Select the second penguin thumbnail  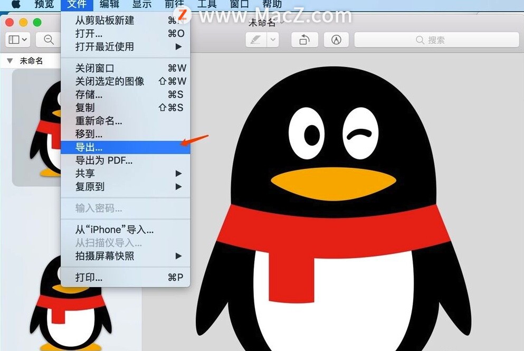point(70,302)
